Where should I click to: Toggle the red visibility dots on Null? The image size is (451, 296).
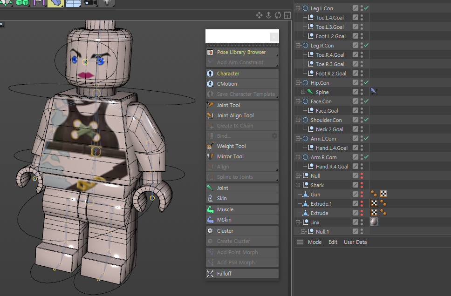362,175
